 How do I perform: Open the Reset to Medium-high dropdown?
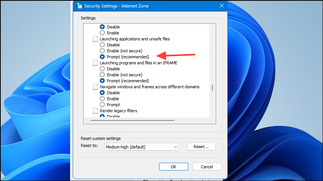click(142, 147)
